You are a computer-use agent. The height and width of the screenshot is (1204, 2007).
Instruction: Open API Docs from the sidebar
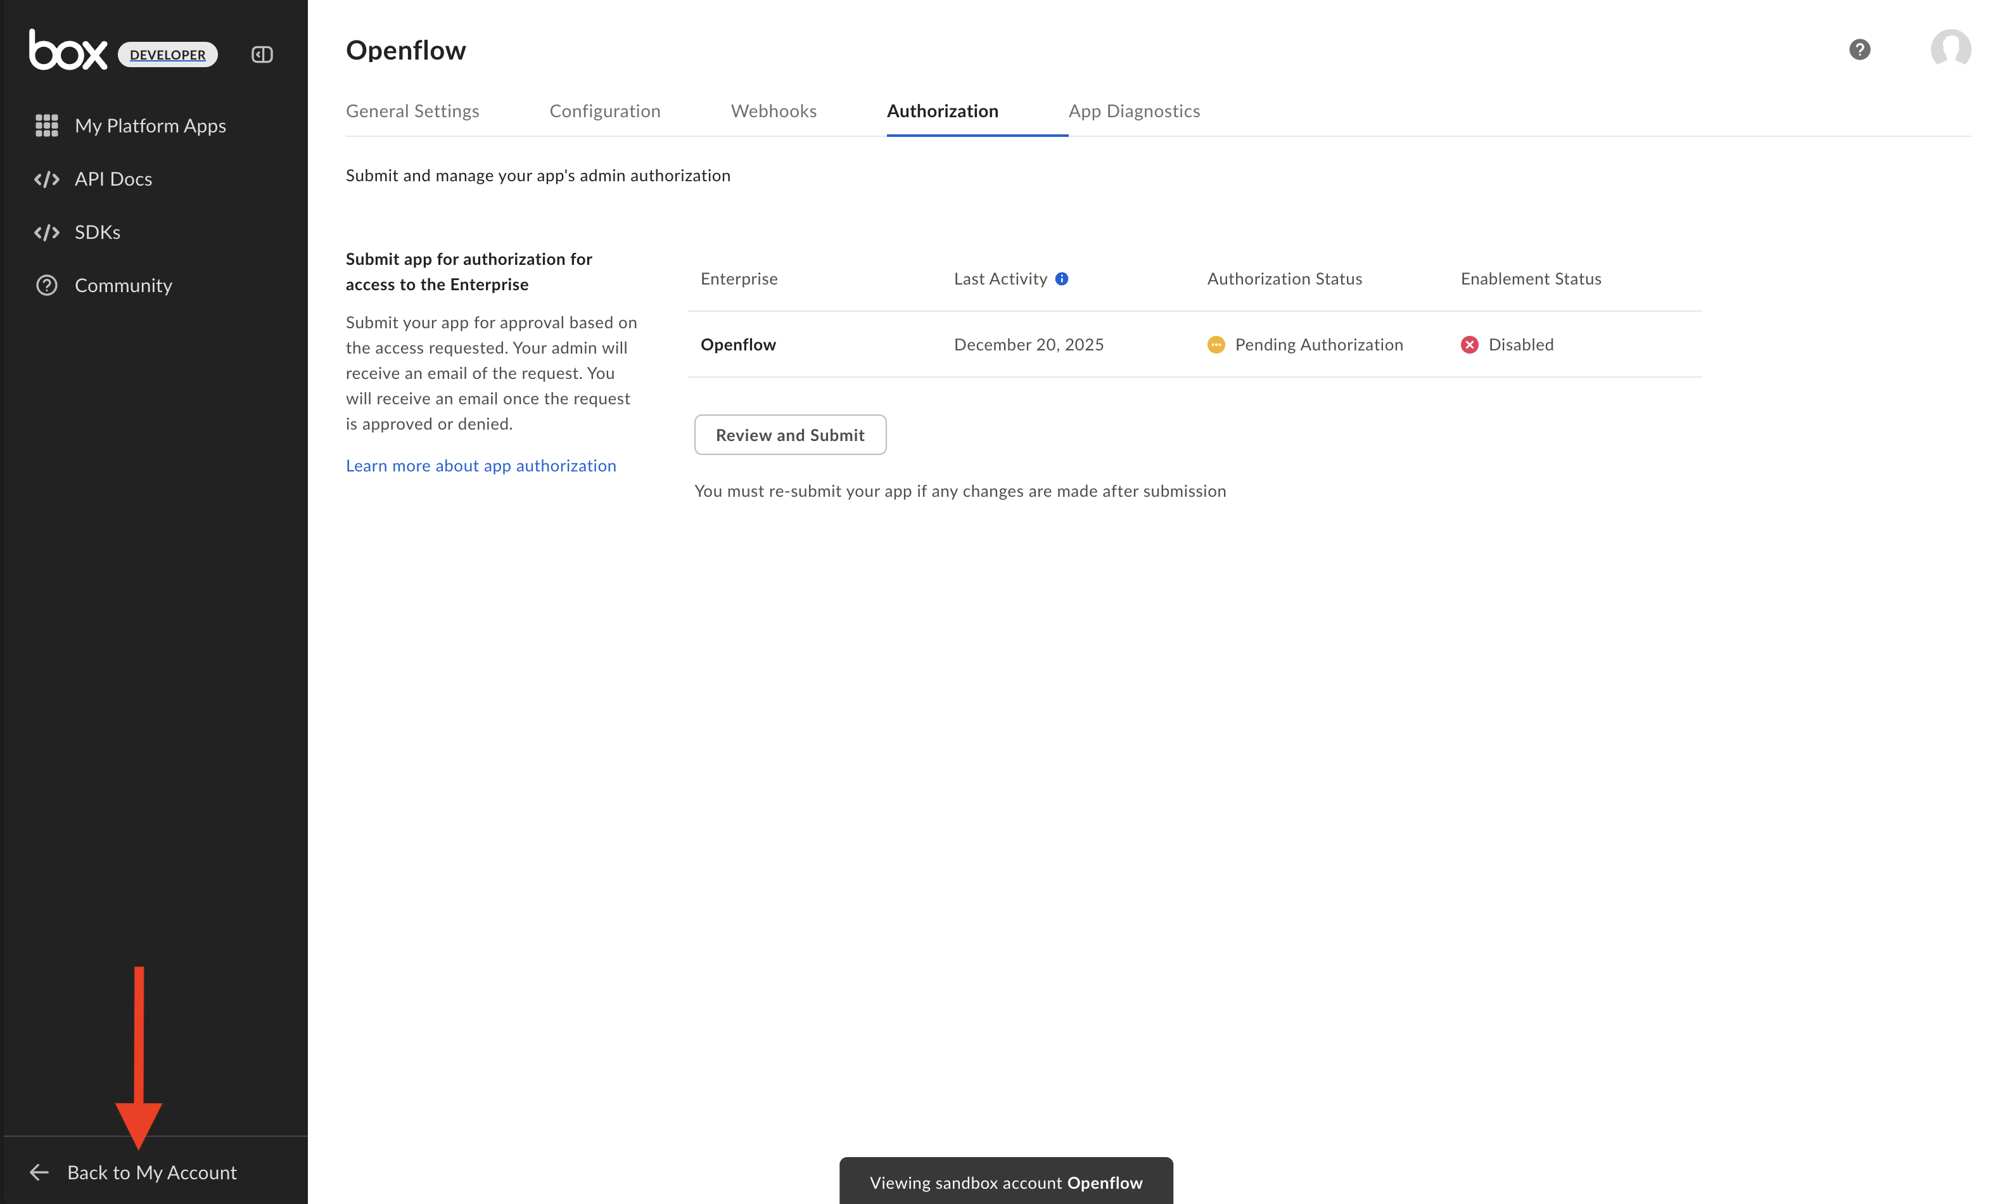113,179
